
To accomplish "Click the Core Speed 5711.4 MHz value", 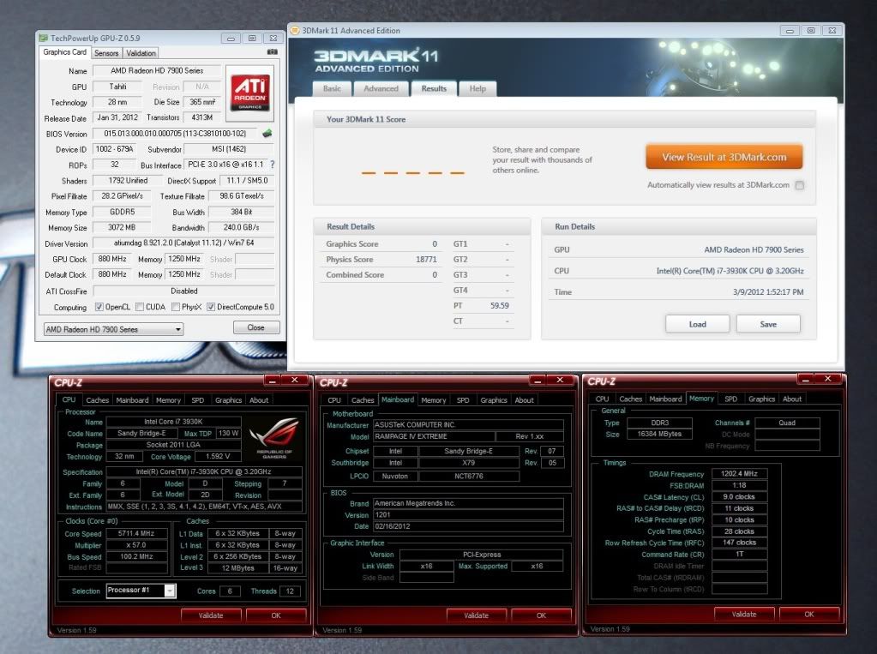I will click(136, 533).
